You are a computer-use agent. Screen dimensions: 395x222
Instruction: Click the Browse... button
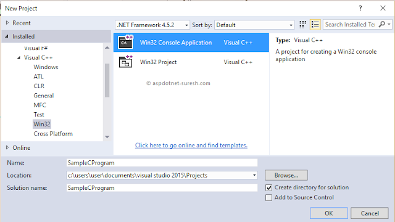pos(286,175)
